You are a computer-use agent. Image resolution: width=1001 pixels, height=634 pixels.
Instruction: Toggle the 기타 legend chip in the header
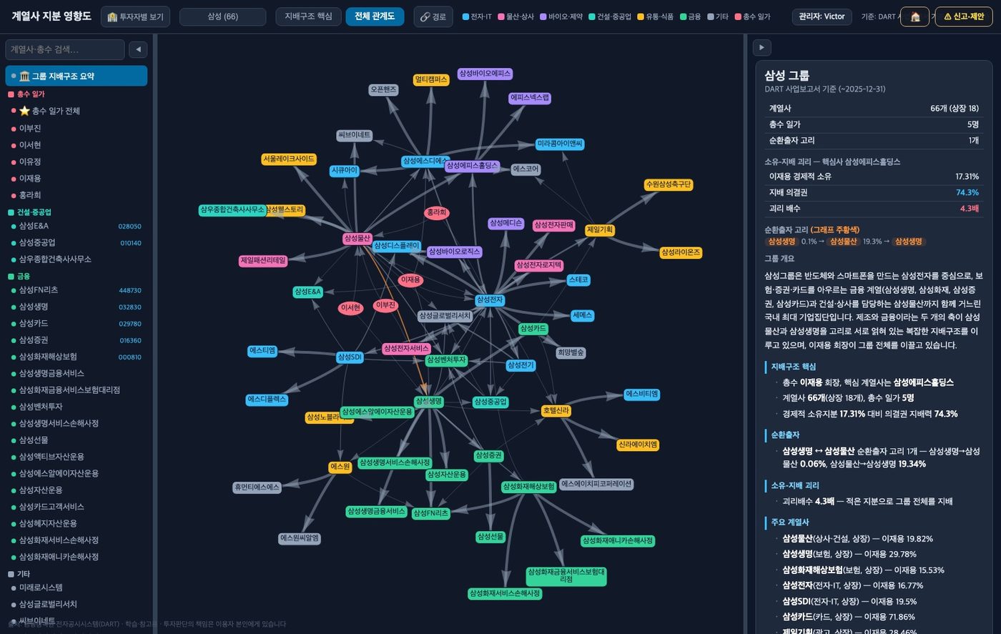coord(718,16)
